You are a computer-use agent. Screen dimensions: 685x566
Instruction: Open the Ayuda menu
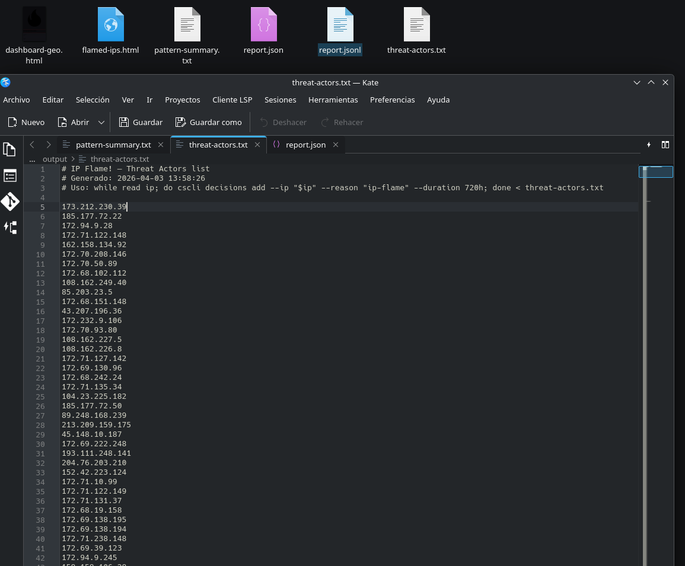point(438,100)
